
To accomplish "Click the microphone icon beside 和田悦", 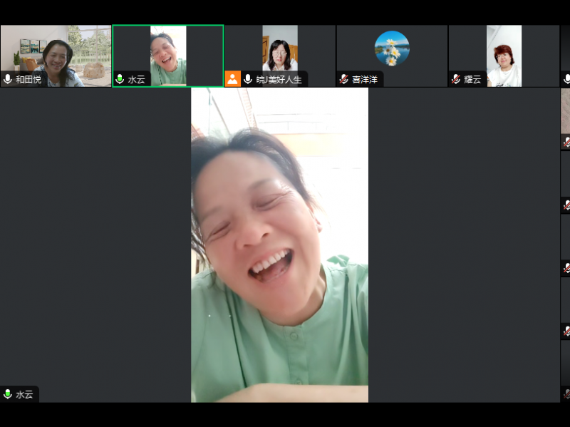I will point(8,80).
